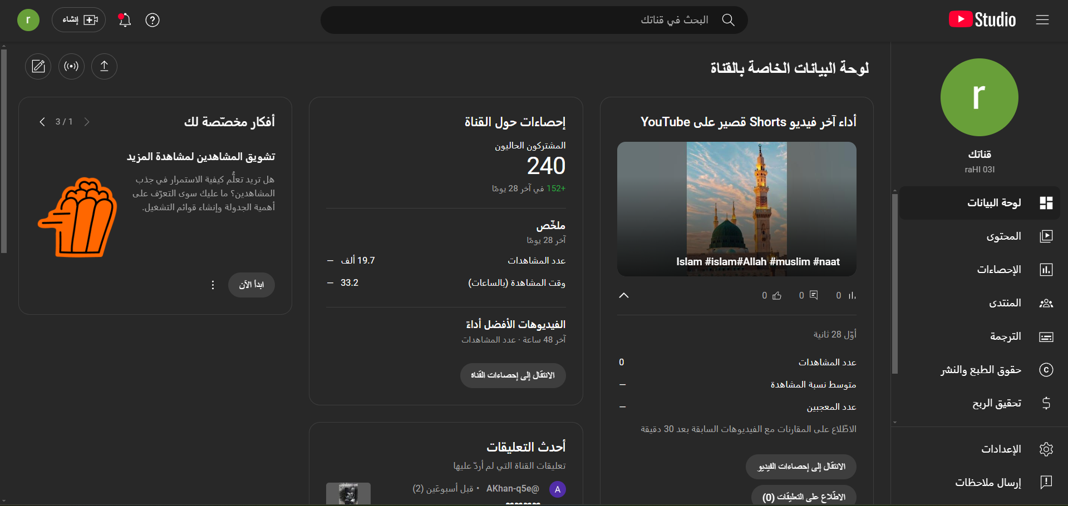Click the 240 subscribers count
The image size is (1068, 506).
pos(546,166)
